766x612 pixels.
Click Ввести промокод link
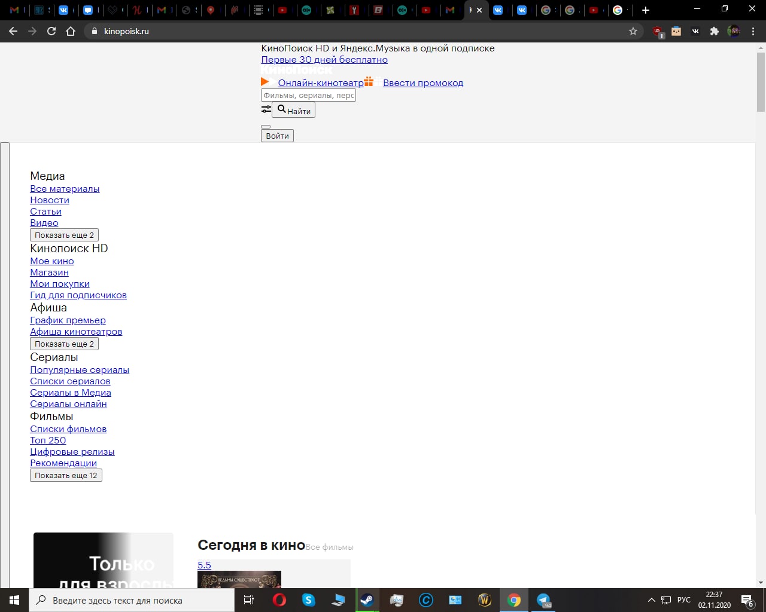[x=423, y=83]
